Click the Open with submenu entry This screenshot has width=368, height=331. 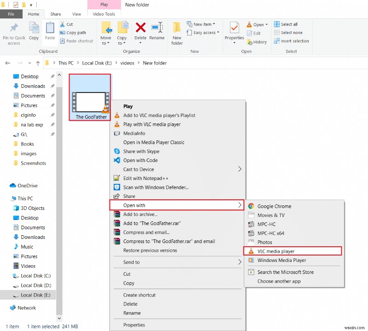click(177, 205)
